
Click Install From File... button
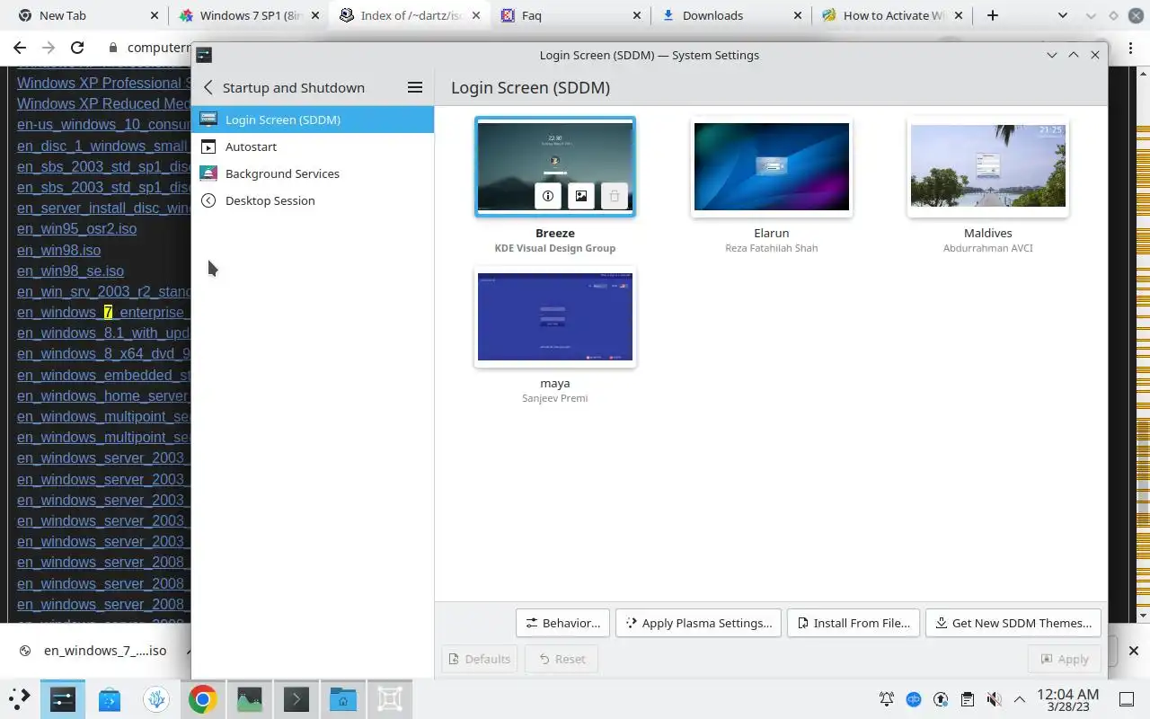(x=853, y=623)
